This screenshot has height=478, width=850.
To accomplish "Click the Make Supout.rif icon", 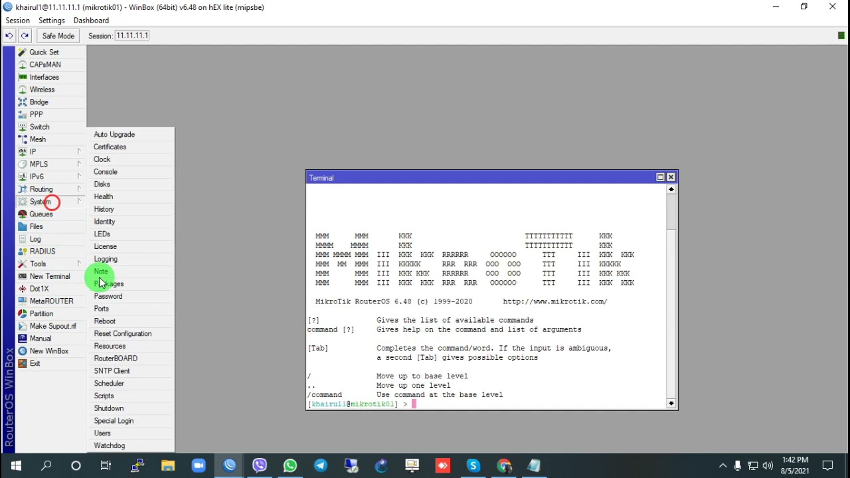I will 23,326.
